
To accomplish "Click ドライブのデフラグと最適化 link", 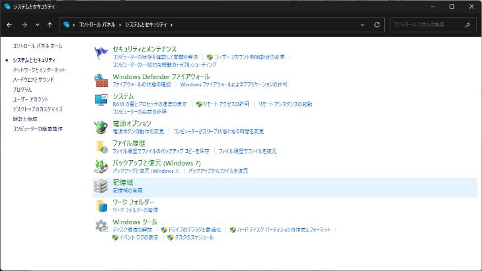I will (194, 229).
